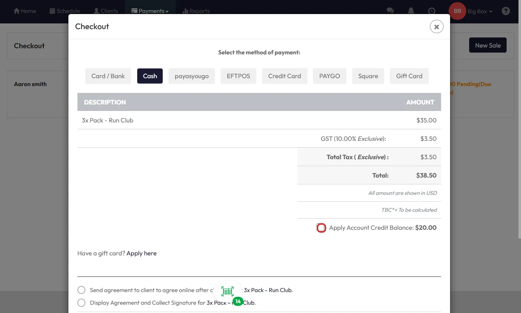Open the notifications bell icon
The height and width of the screenshot is (313, 521).
pyautogui.click(x=411, y=11)
